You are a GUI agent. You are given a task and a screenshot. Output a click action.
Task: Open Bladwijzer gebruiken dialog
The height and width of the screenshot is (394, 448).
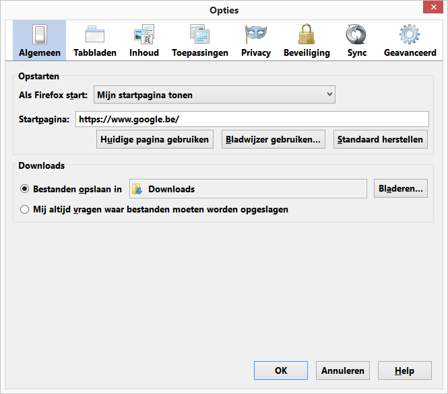coord(273,139)
